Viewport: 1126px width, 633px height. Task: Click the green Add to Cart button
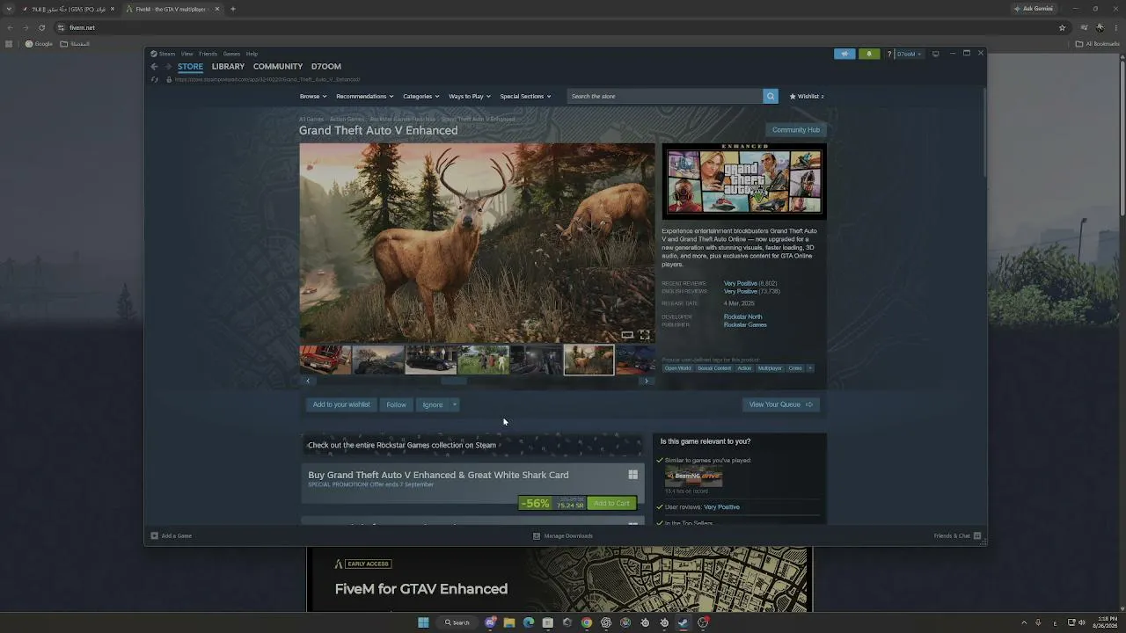point(611,503)
